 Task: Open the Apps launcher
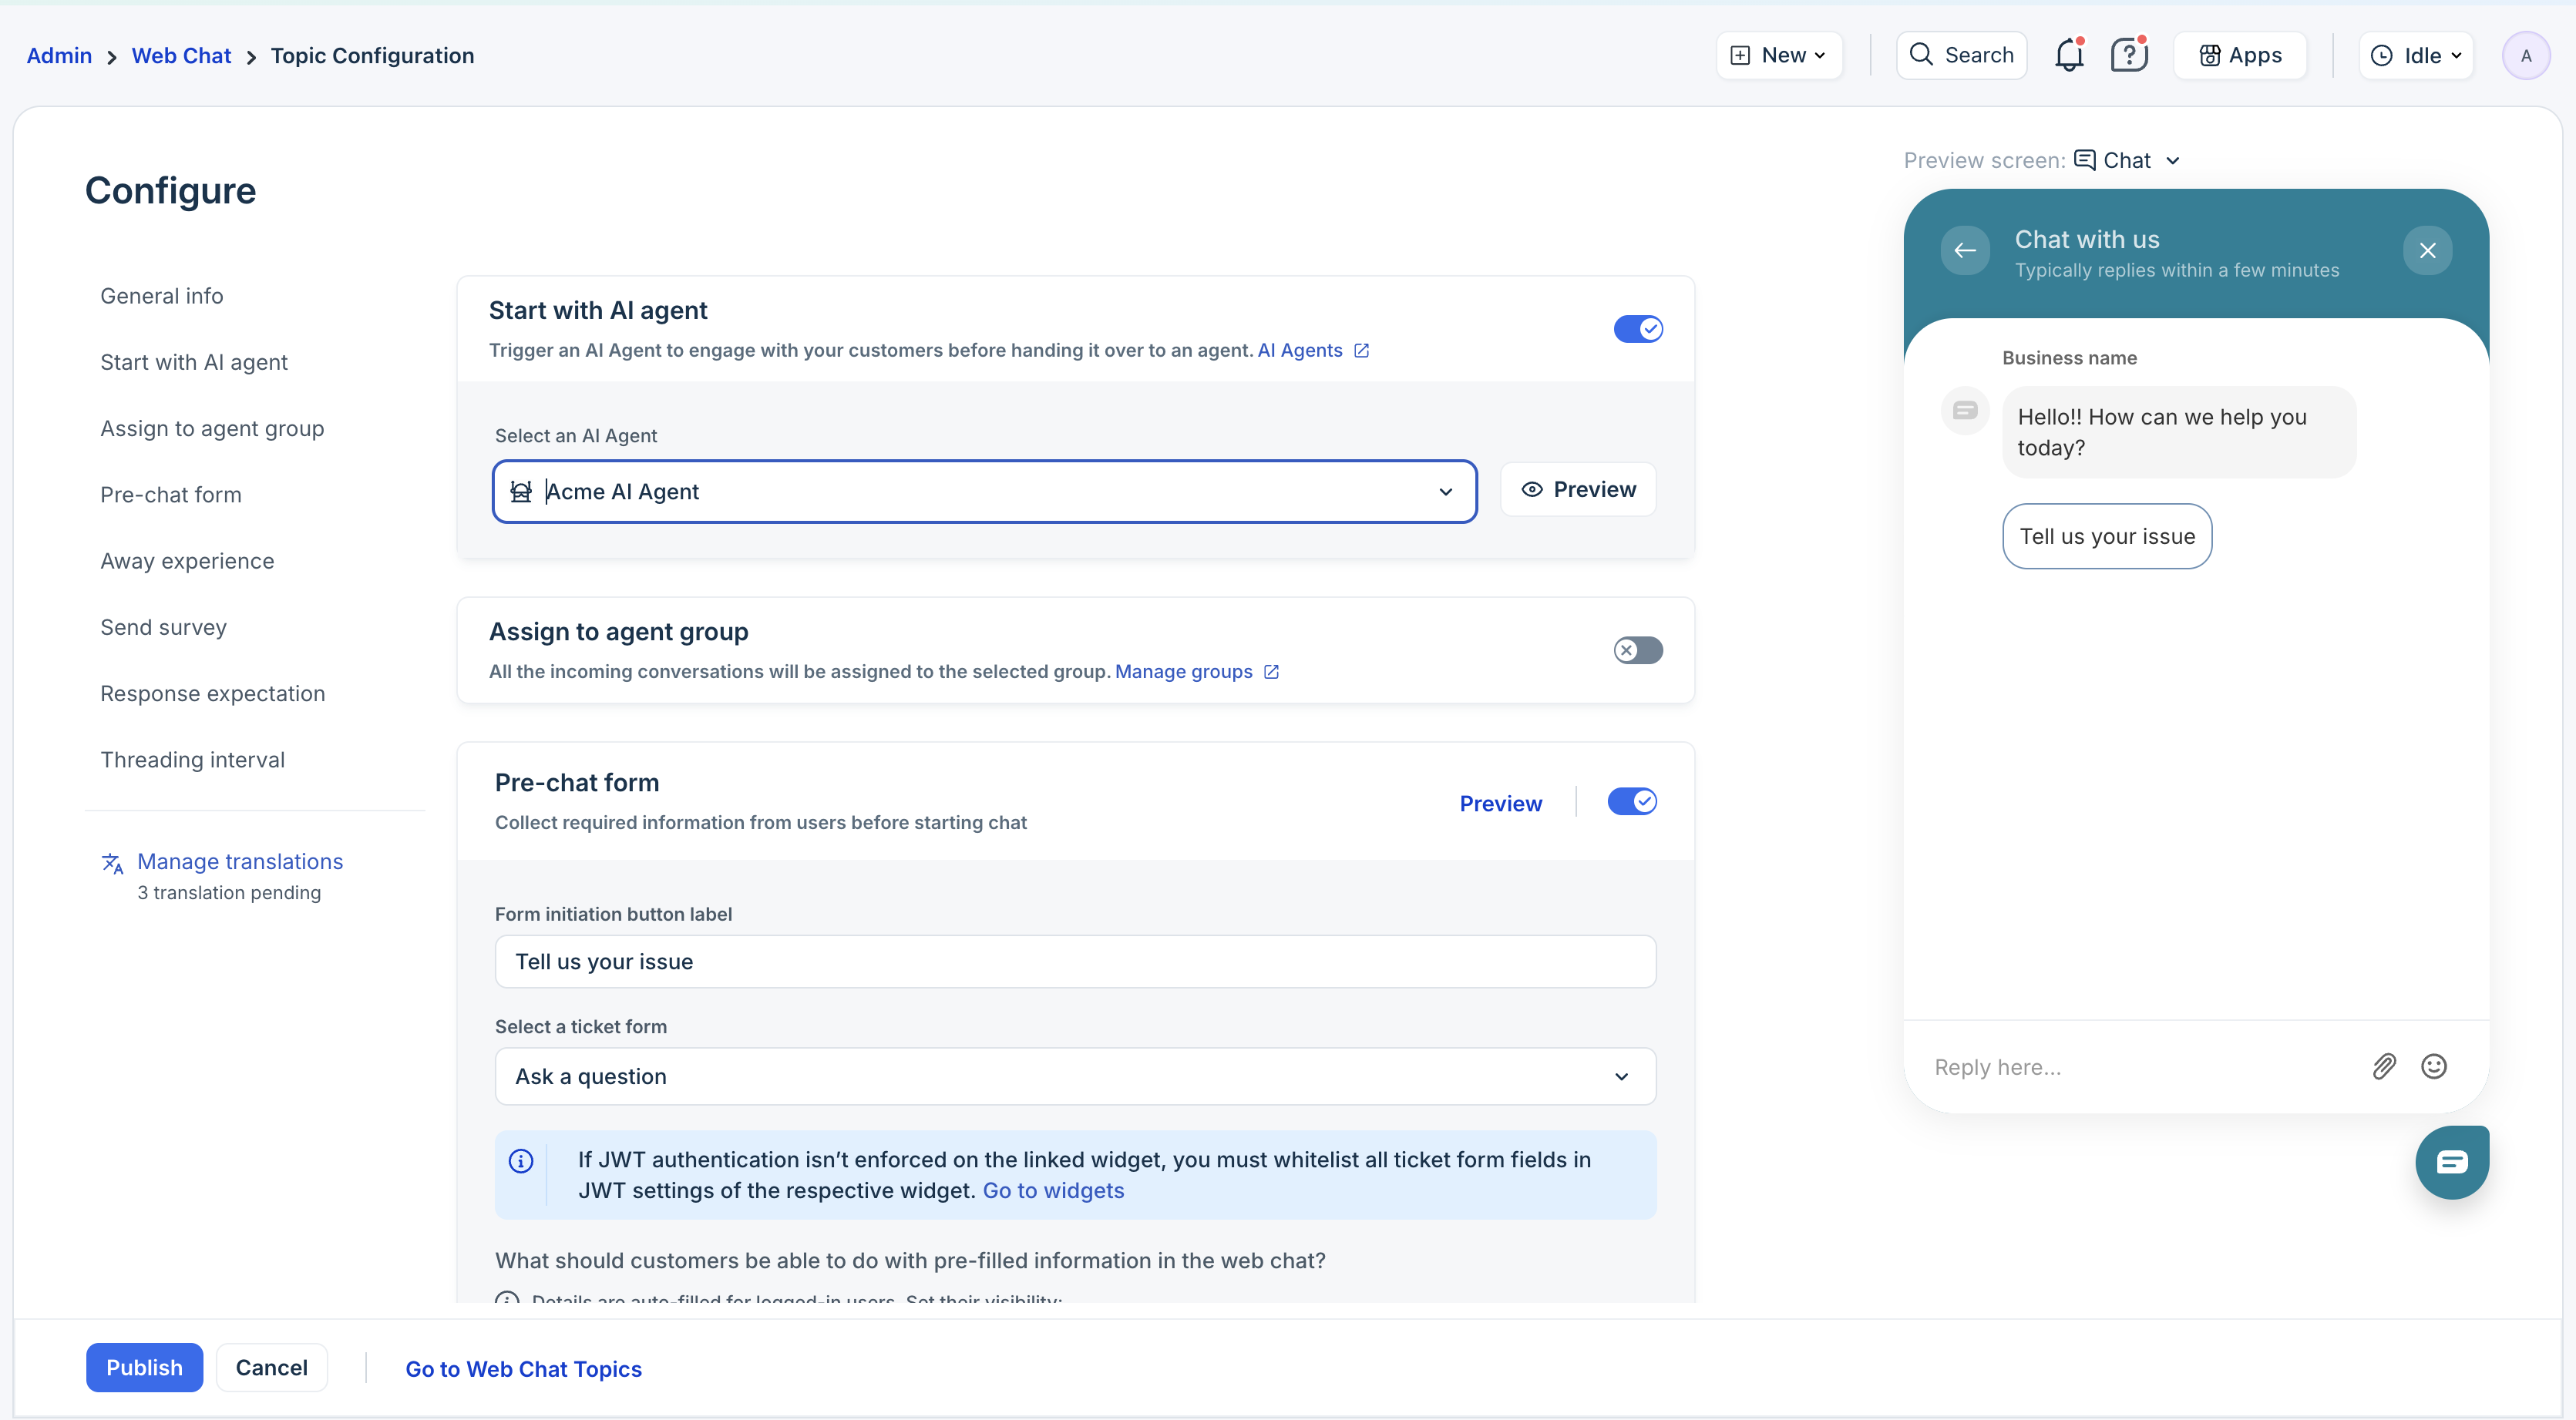coord(2240,56)
